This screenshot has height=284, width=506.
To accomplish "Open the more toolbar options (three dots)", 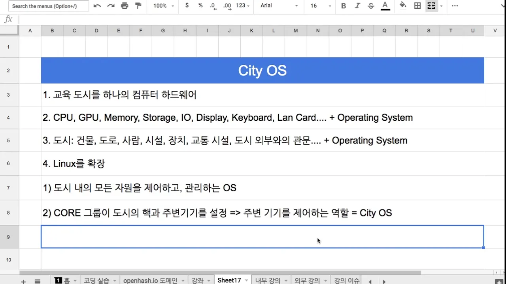I will (x=455, y=6).
